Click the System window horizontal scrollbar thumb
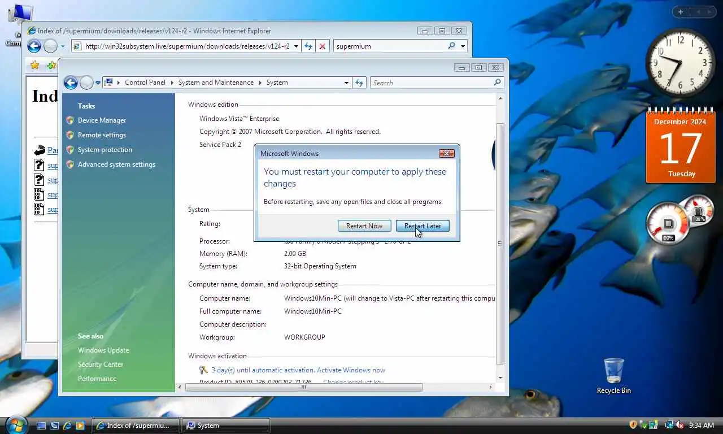Viewport: 723px width, 434px height. [x=303, y=387]
